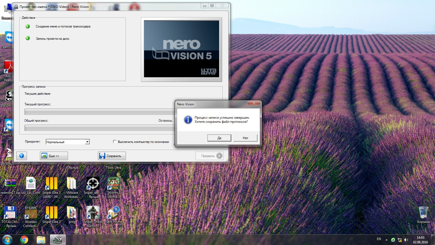Close the Nero Vision message dialog
435x245 pixels.
[x=254, y=103]
